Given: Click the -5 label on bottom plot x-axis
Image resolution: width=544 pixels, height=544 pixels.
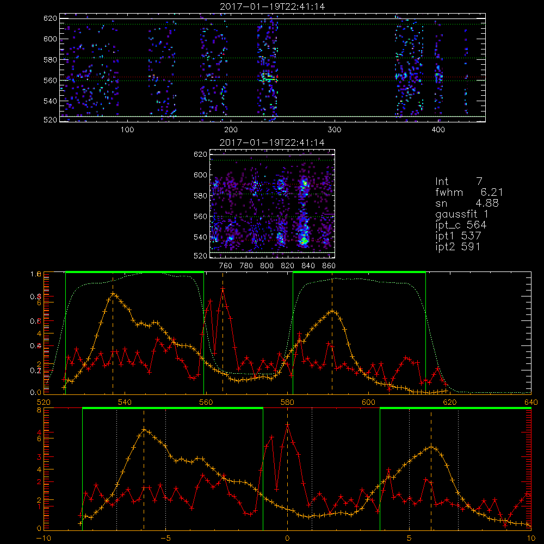Looking at the screenshot, I should tap(166, 539).
